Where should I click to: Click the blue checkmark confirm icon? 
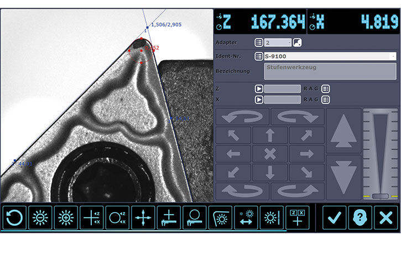tap(334, 218)
